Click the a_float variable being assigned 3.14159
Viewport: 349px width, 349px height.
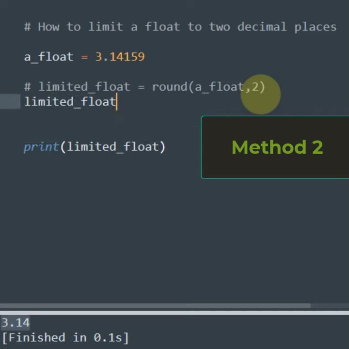48,57
